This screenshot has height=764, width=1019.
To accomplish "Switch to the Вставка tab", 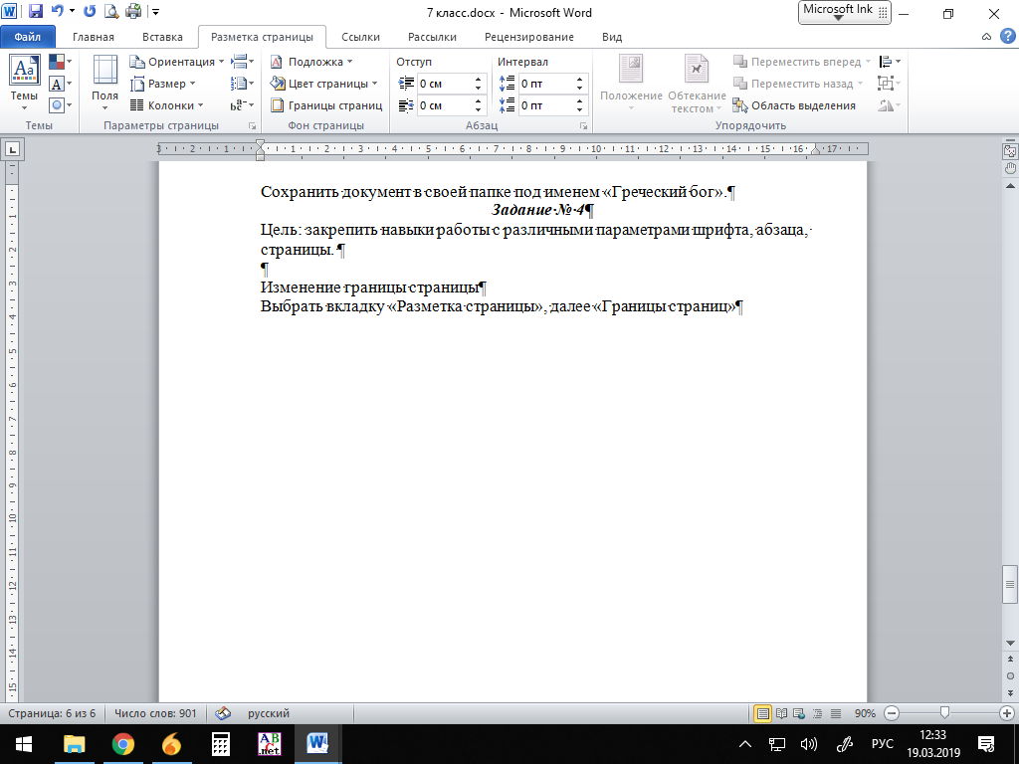I will pyautogui.click(x=162, y=37).
